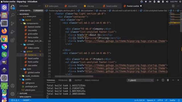
Task: Open the Extensions view
Action: [x=13, y=40]
